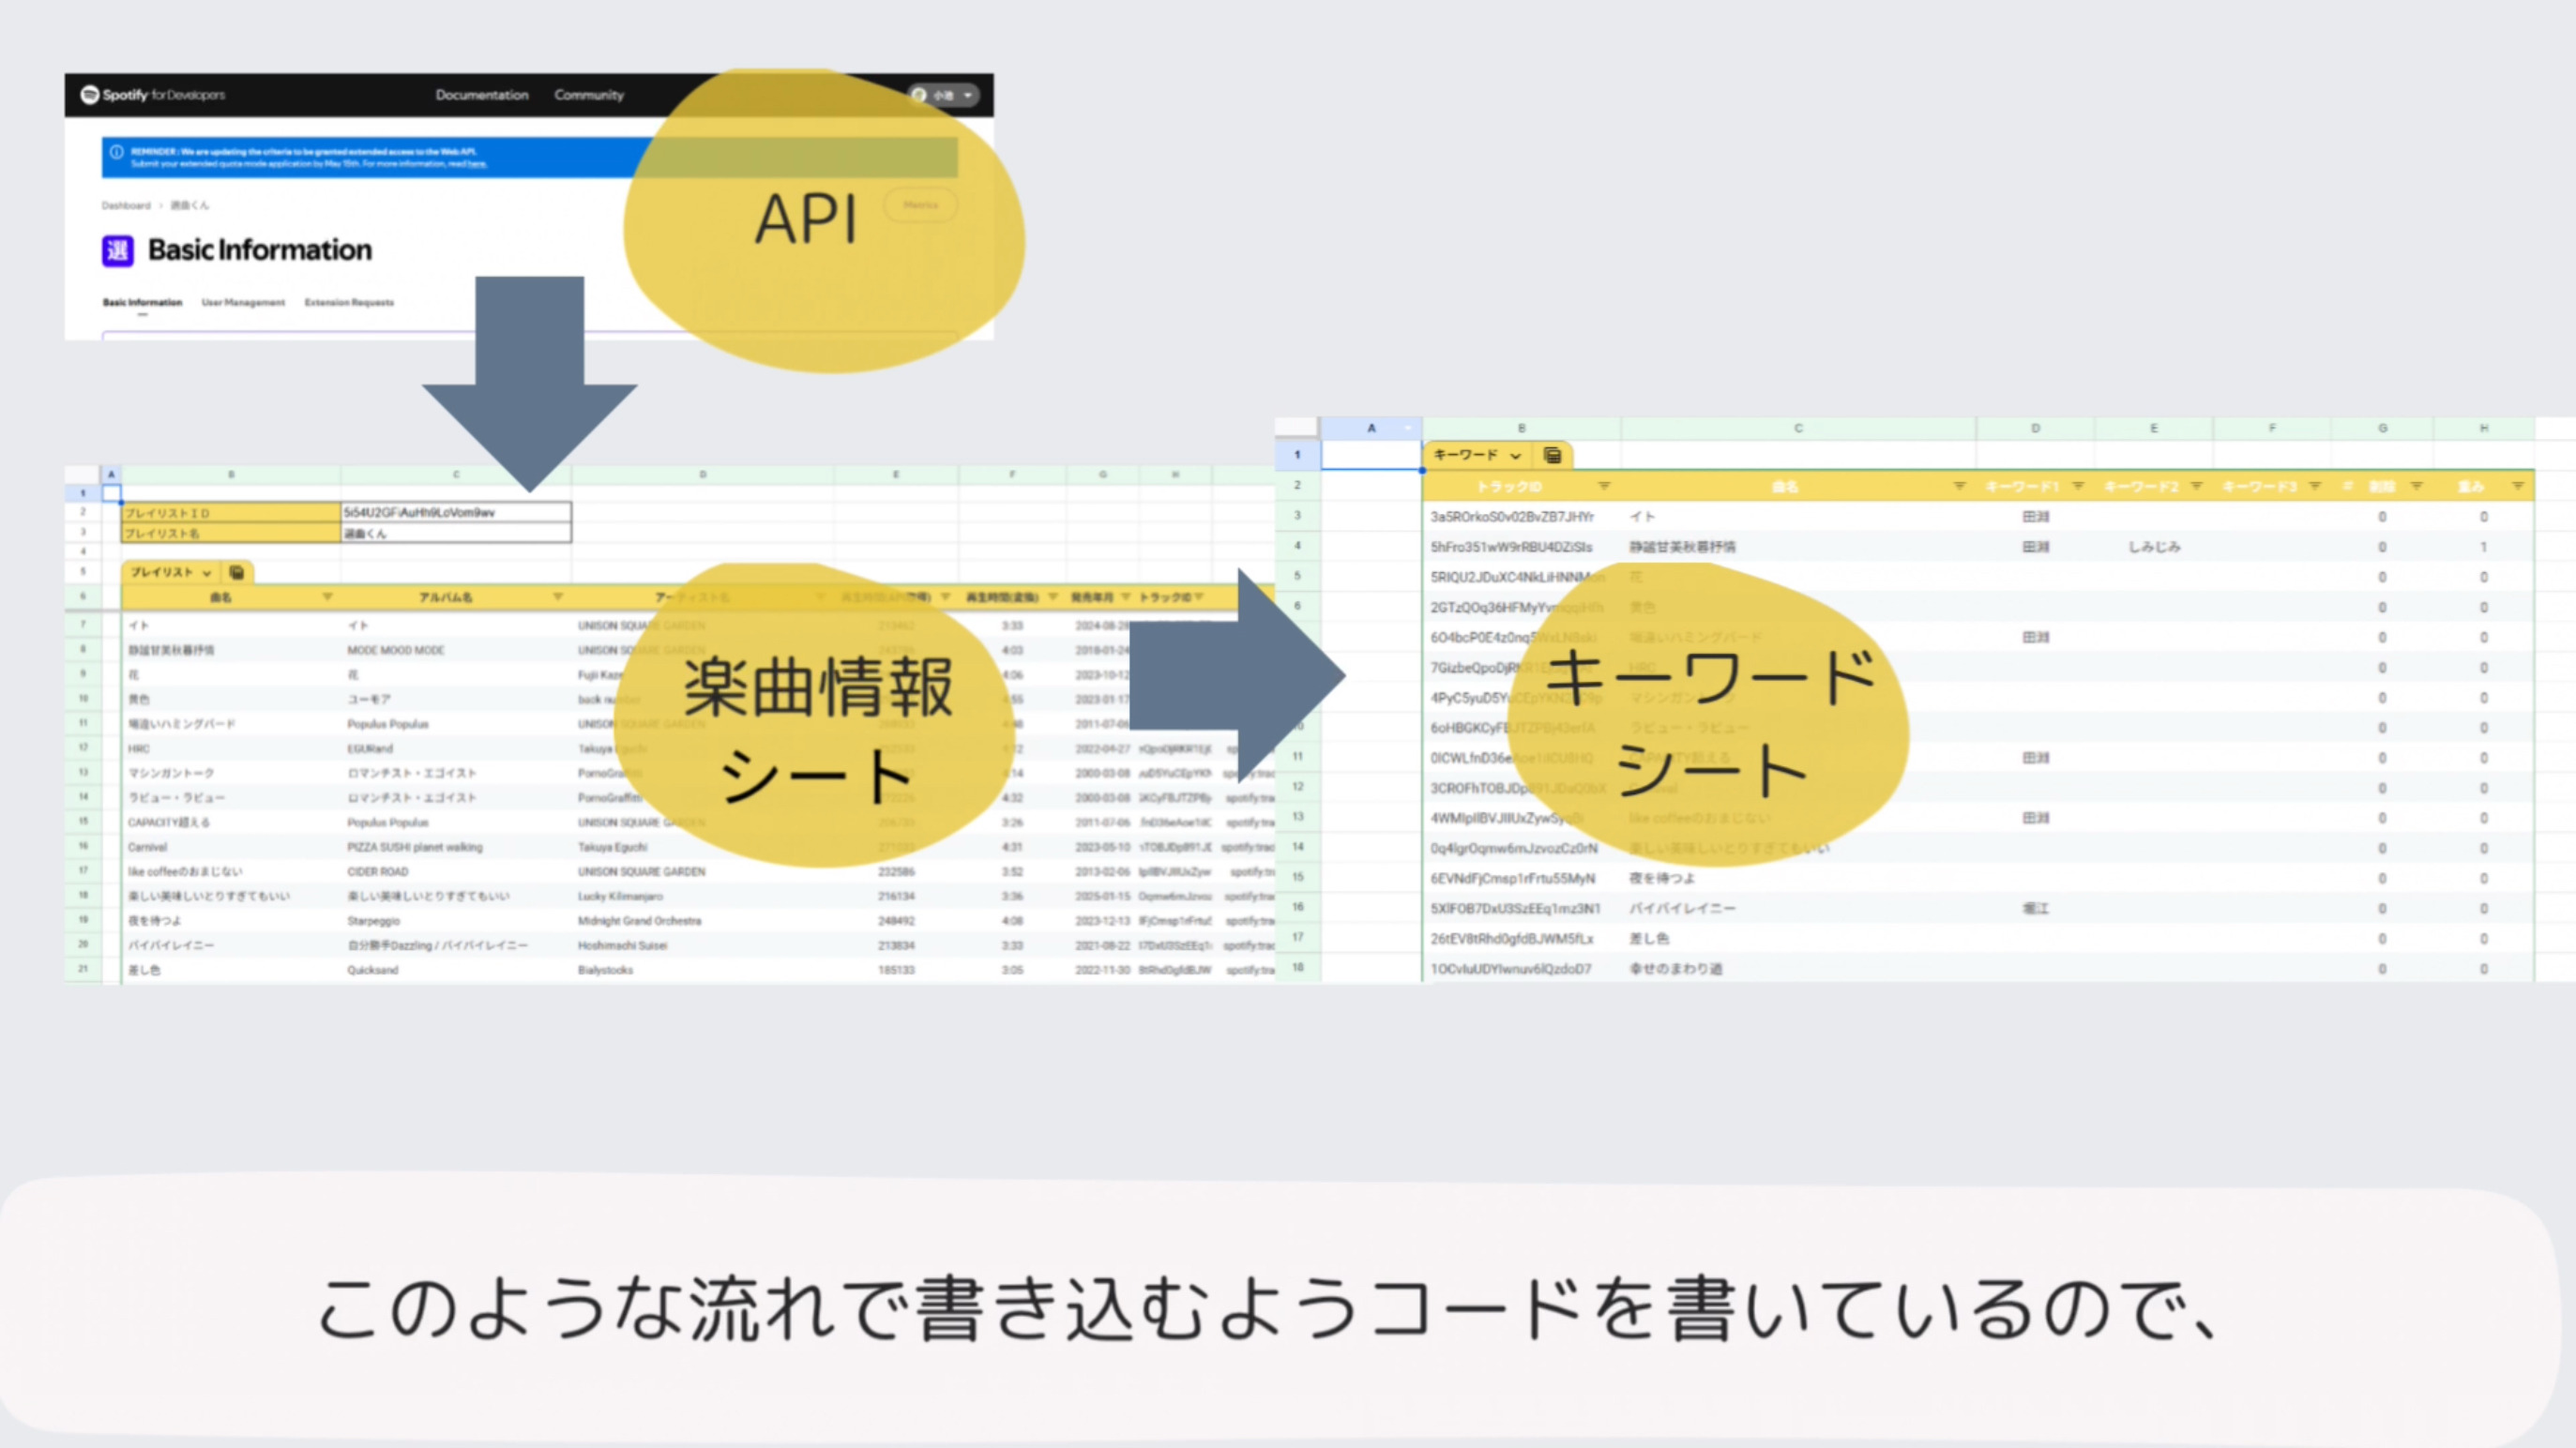Image resolution: width=2576 pixels, height=1448 pixels.
Task: Select the Basic Information tab
Action: (x=142, y=302)
